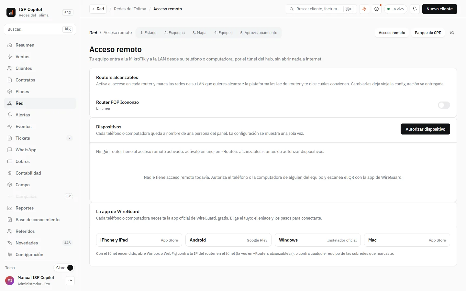Click the list options icon beside Parque de CPE
The width and height of the screenshot is (466, 291).
[452, 33]
